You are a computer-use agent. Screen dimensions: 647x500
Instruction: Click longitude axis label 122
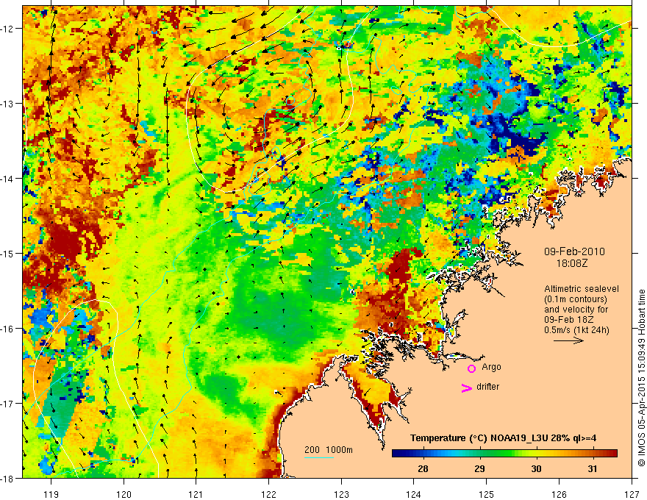click(x=268, y=494)
